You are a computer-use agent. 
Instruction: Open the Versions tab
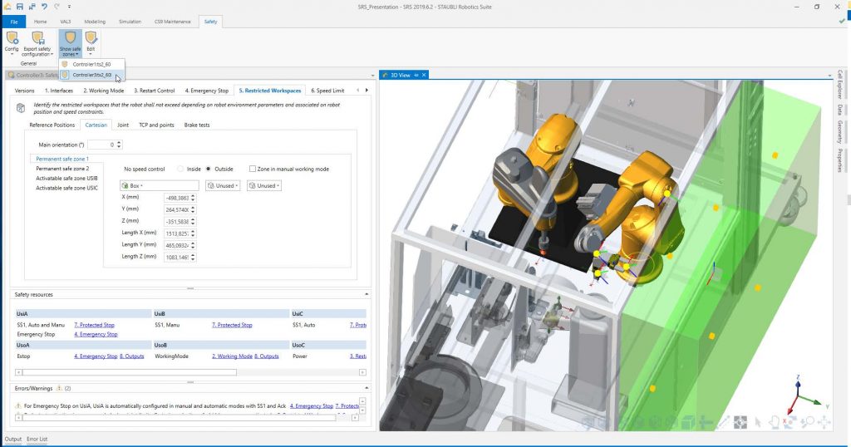coord(24,91)
